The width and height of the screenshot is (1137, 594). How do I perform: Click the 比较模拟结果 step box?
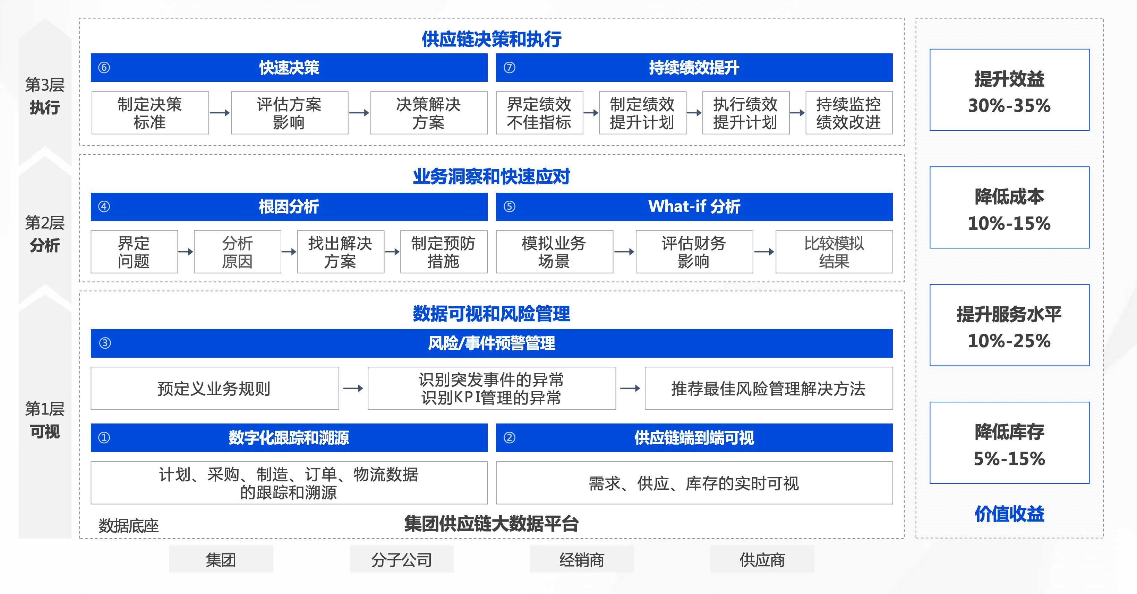tap(834, 252)
